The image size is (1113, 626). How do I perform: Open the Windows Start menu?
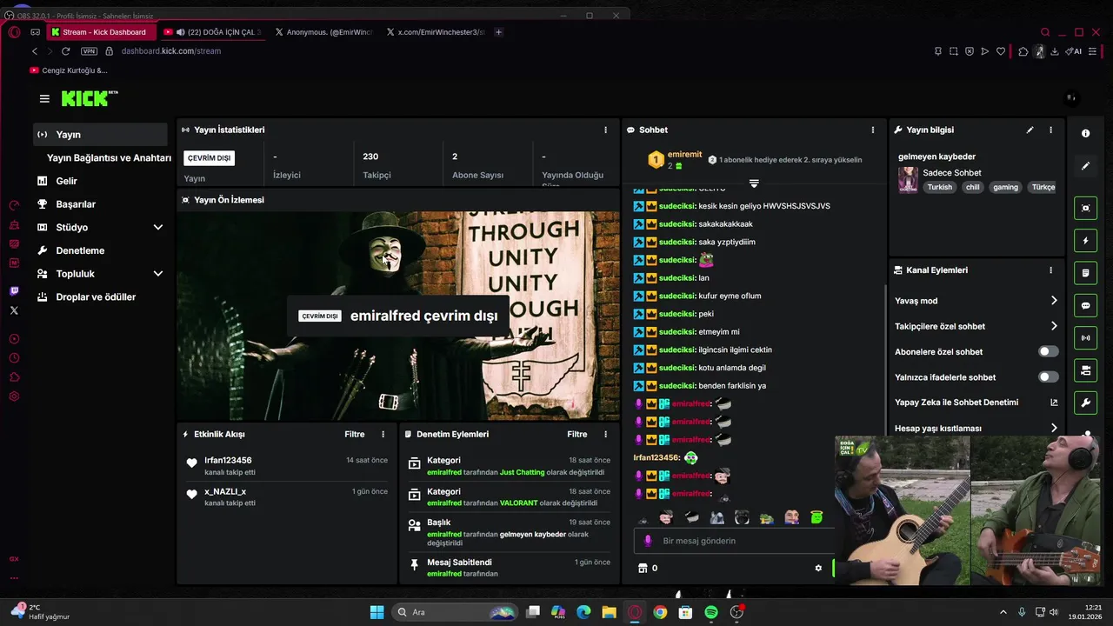click(377, 612)
